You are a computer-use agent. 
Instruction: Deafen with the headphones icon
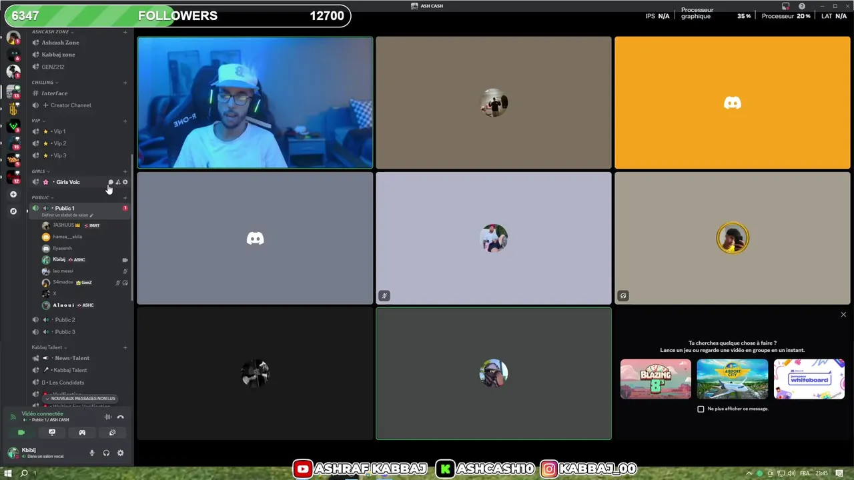tap(106, 453)
